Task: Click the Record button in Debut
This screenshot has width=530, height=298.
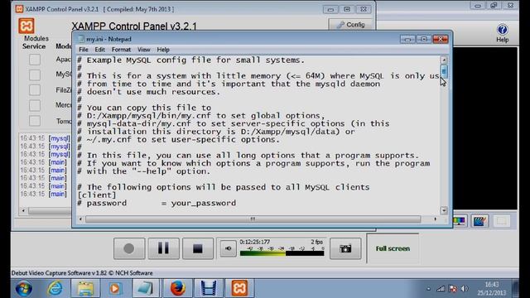Action: tap(129, 248)
